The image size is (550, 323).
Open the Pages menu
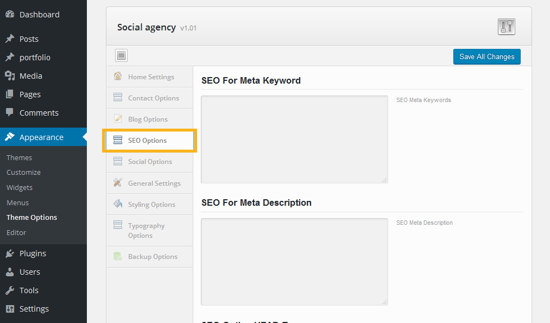point(43,94)
